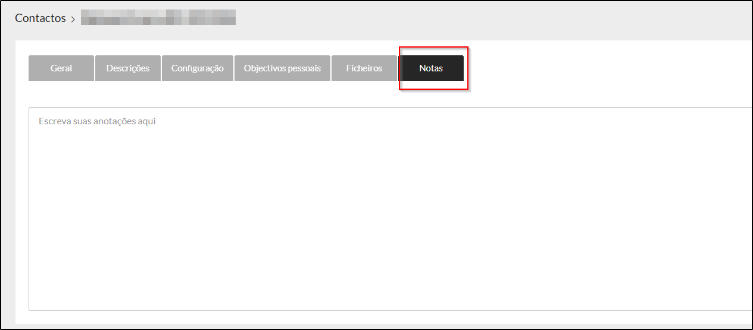Select the Configuração tab
This screenshot has width=753, height=330.
pos(198,68)
